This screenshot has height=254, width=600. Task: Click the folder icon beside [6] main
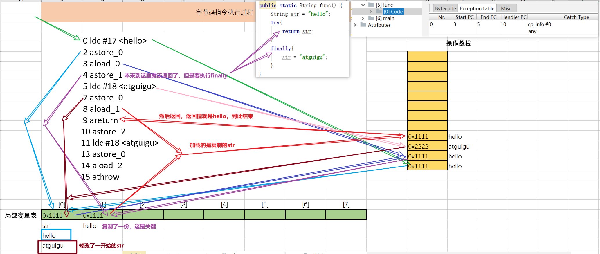pos(371,18)
